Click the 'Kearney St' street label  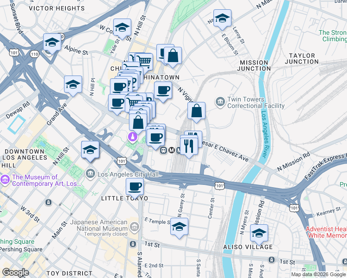point(328,212)
